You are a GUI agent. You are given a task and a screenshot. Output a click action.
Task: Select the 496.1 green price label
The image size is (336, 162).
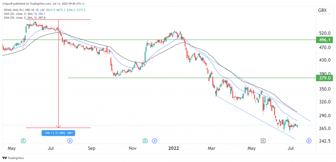[325, 40]
